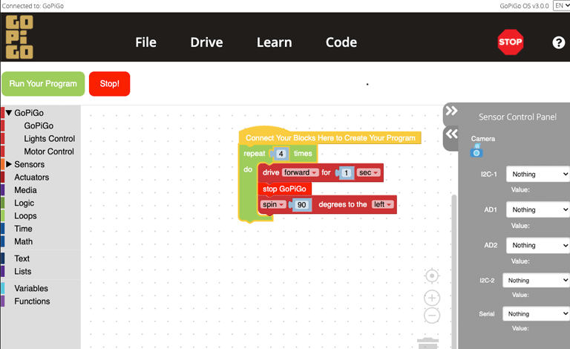570x349 pixels.
Task: Open the sec unit dropdown in drive block
Action: [369, 173]
